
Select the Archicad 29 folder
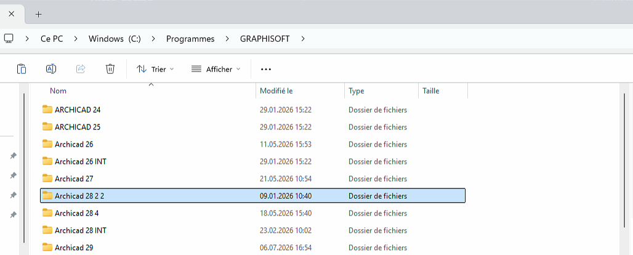click(x=252, y=248)
